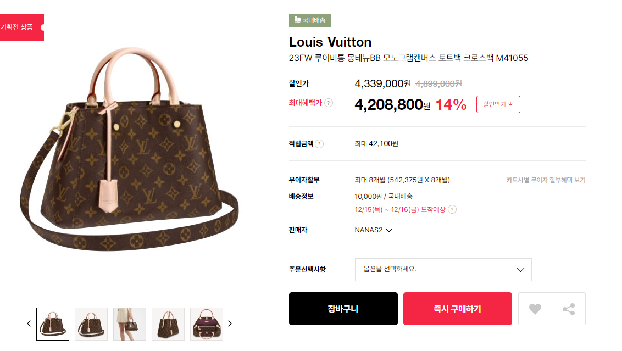
Task: Open help icon next to 적립금액
Action: pos(319,144)
